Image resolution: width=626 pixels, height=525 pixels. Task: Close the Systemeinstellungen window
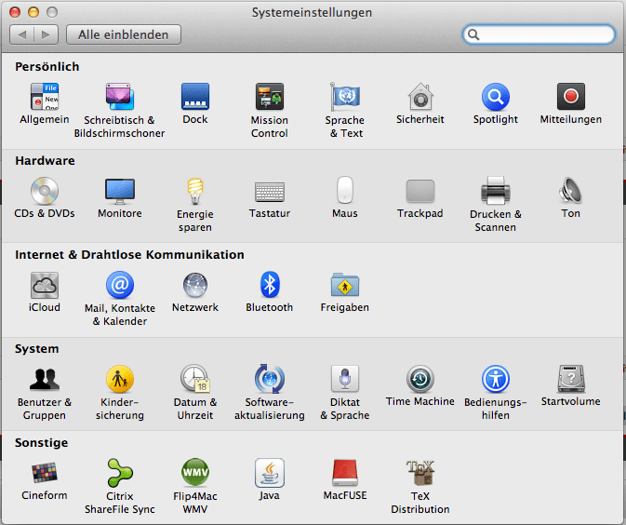point(15,12)
